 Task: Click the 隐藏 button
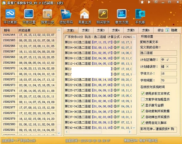pos(174,30)
